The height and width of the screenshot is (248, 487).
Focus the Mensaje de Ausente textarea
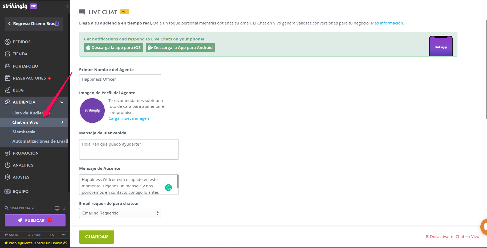129,185
